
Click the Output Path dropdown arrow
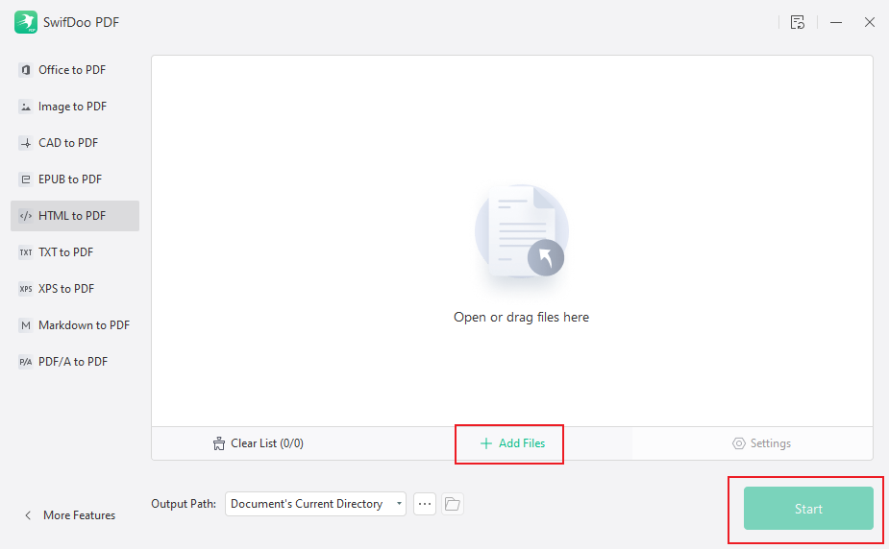point(399,504)
